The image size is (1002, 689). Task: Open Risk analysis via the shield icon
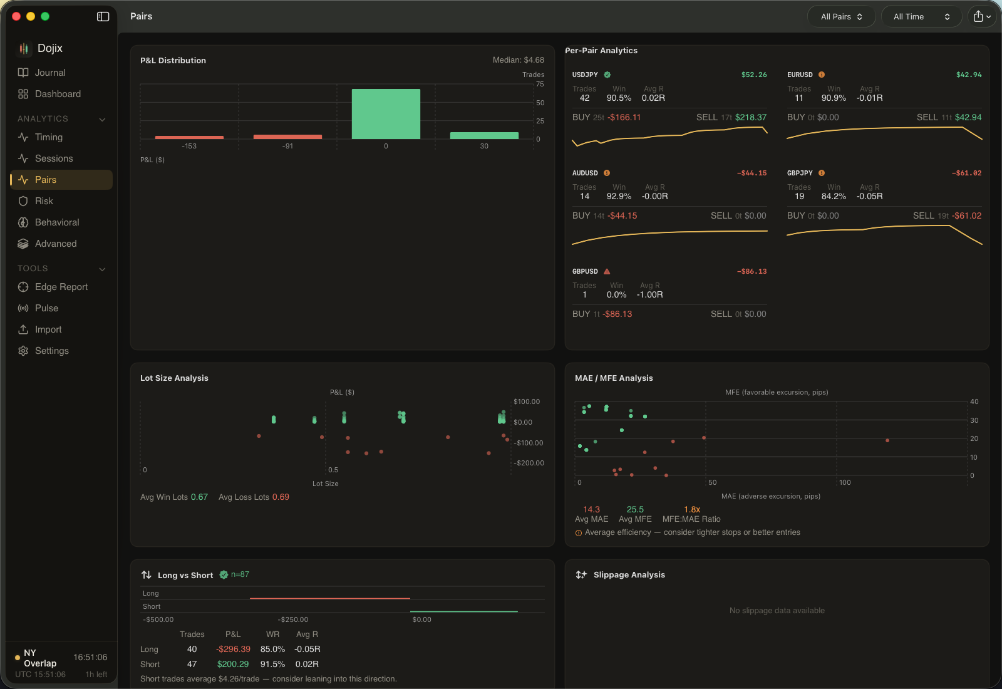tap(23, 200)
